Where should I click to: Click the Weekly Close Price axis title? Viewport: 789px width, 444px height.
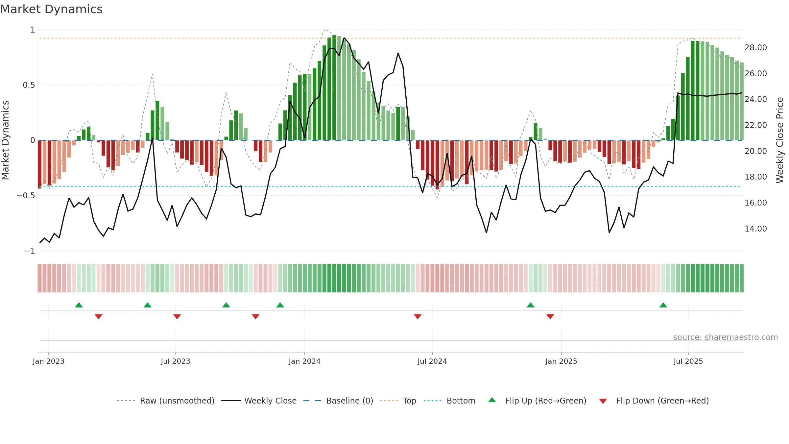pos(780,140)
